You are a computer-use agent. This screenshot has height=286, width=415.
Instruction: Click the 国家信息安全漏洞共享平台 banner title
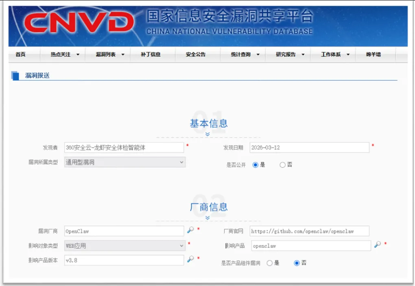(x=230, y=16)
